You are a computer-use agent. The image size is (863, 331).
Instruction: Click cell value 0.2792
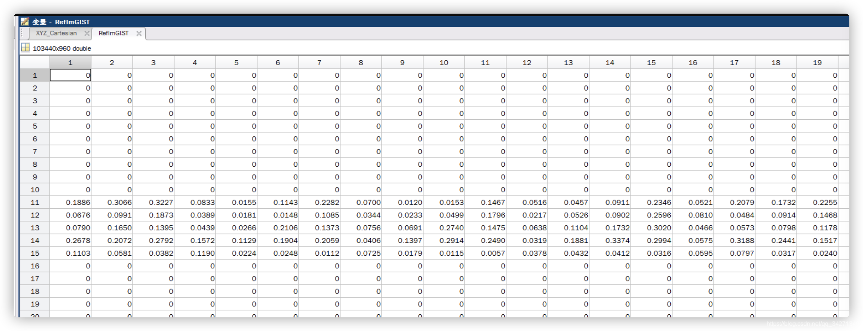pos(161,240)
